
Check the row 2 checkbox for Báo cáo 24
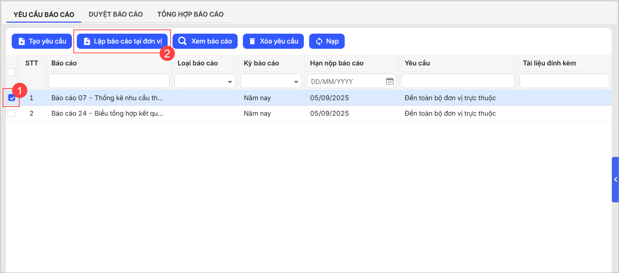pos(12,113)
